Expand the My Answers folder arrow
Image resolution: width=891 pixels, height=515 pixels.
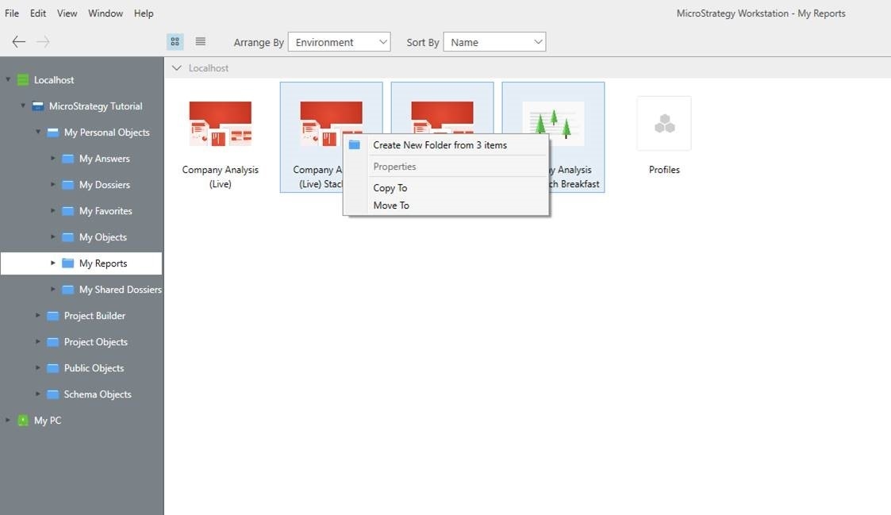(53, 158)
